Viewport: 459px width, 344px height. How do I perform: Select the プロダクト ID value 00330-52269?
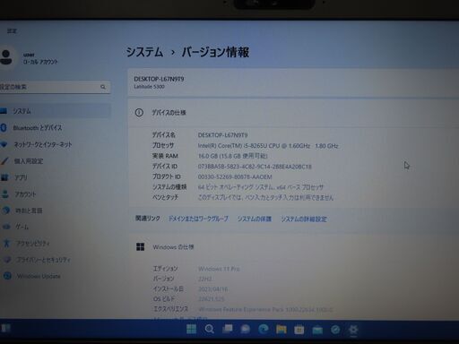235,177
